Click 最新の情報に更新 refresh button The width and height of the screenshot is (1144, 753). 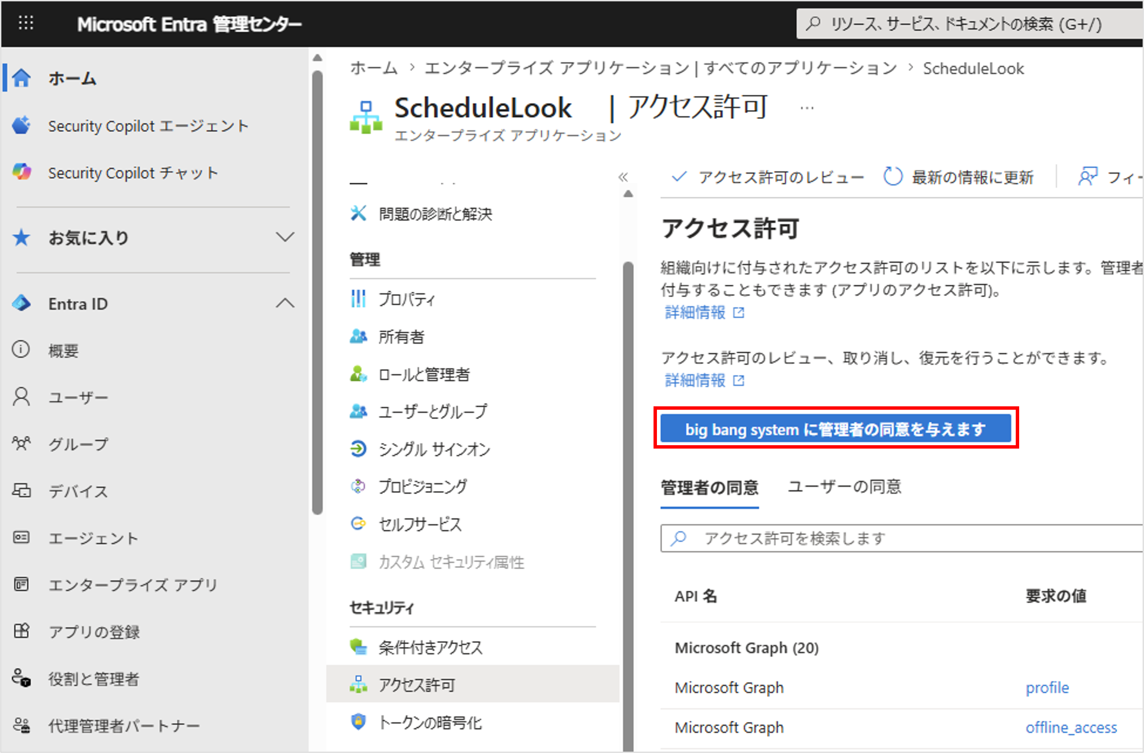958,177
